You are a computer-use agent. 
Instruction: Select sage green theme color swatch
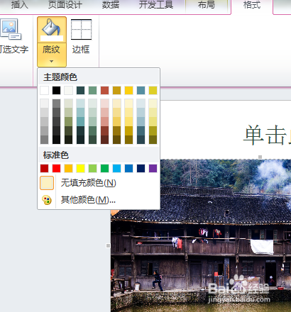92,90
